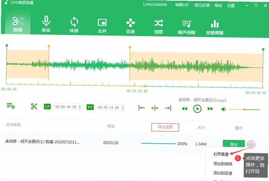Image resolution: width=269 pixels, height=181 pixels.
Task: Select the file row 卓依婷 - 明天会更好(1)-剪辑
Action: click(x=133, y=143)
